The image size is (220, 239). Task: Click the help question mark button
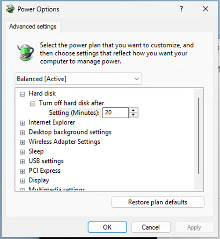[181, 9]
